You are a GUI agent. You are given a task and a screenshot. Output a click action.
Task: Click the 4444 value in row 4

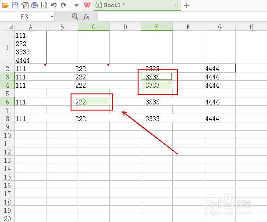click(212, 85)
